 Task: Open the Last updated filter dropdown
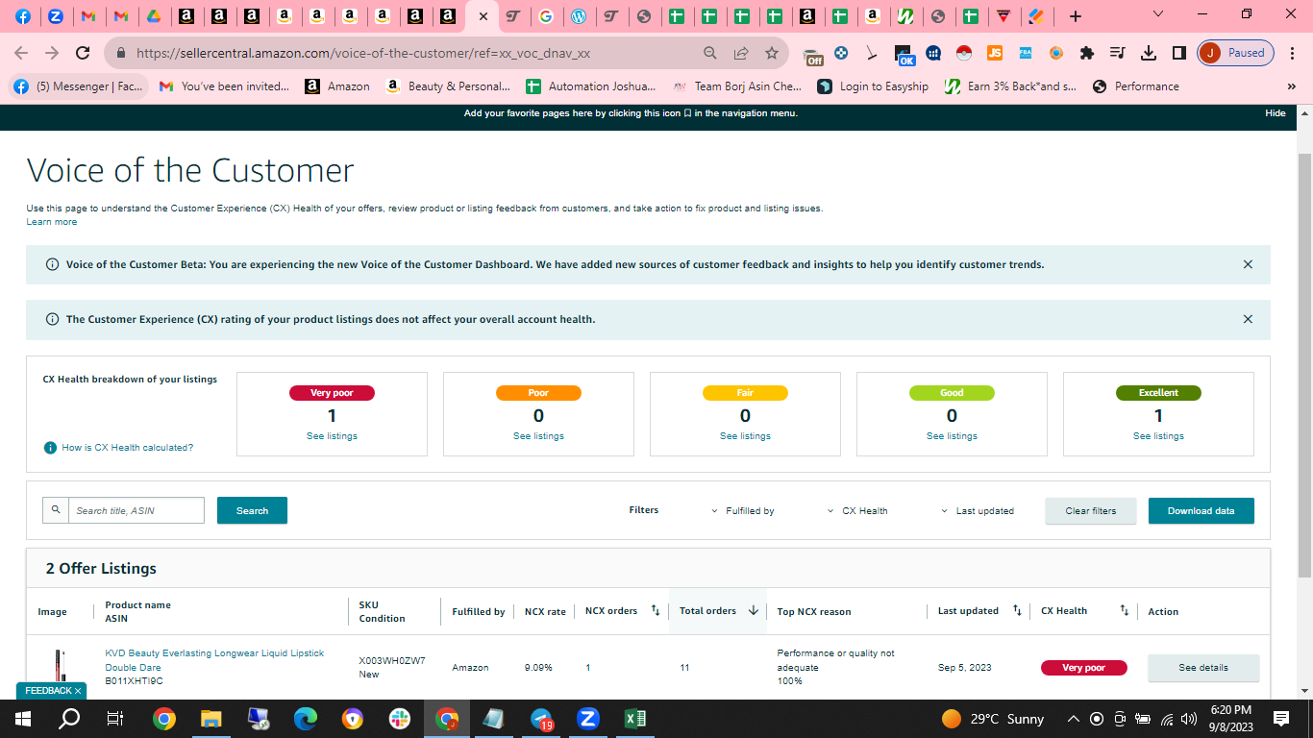pyautogui.click(x=978, y=511)
